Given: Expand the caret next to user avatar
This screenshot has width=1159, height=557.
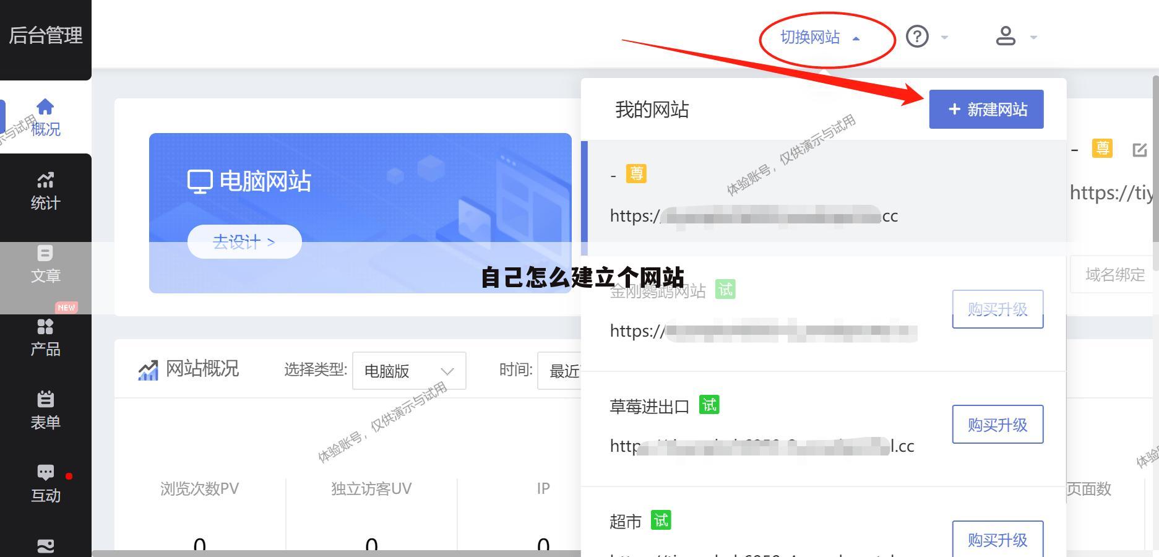Looking at the screenshot, I should [1032, 37].
